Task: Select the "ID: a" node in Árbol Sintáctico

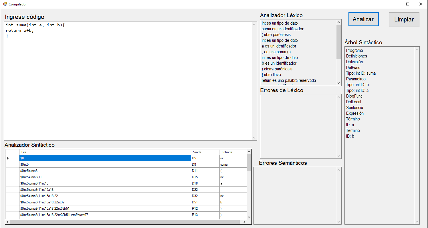Action: pyautogui.click(x=350, y=124)
